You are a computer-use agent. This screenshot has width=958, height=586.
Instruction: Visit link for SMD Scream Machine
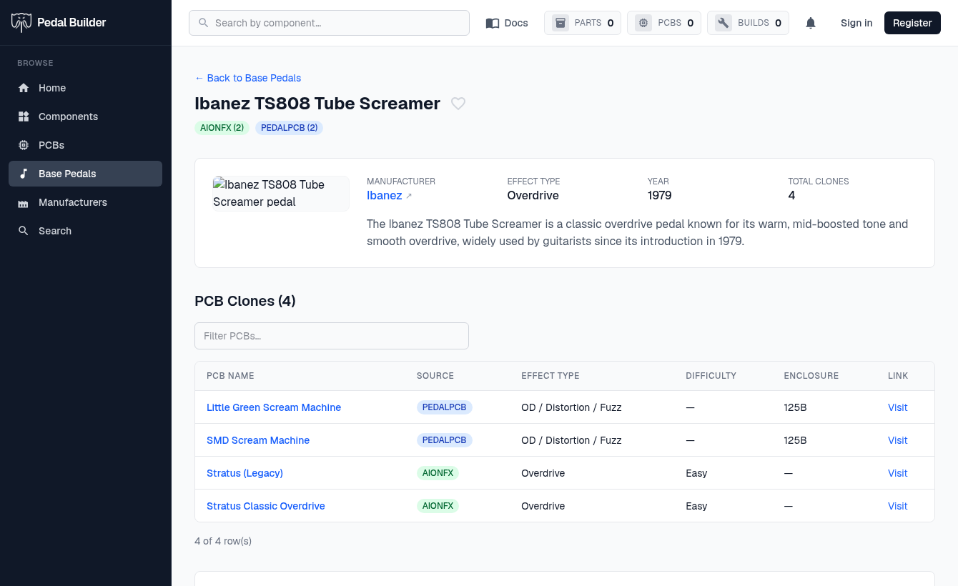[897, 440]
